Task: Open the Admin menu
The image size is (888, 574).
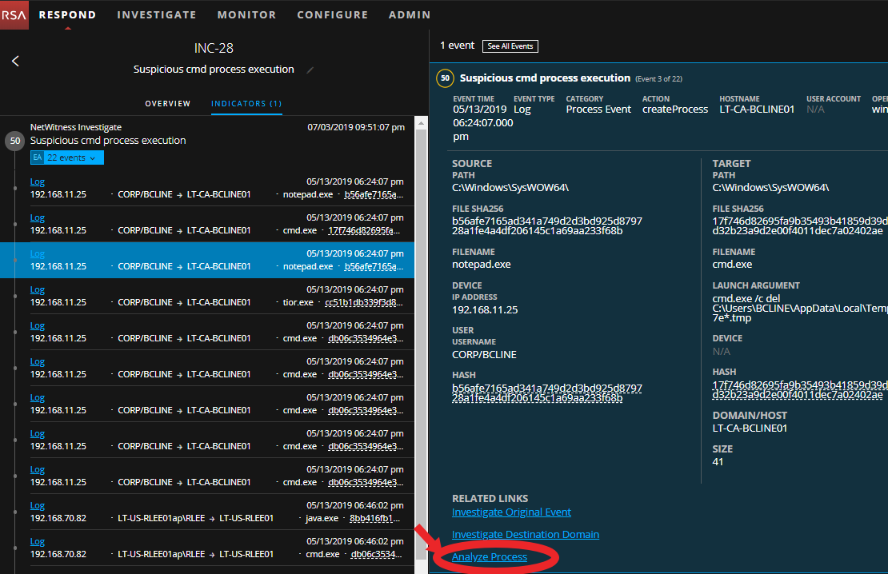Action: tap(409, 14)
